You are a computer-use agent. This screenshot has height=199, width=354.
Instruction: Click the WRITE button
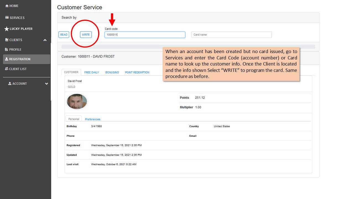pos(86,35)
